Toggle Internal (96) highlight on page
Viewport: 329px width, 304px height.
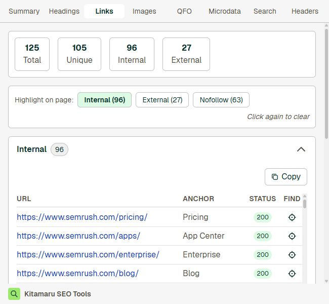pos(104,100)
